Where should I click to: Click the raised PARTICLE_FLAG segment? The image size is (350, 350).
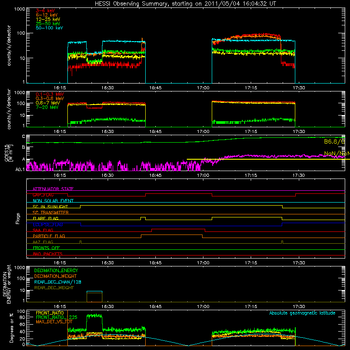(171, 235)
